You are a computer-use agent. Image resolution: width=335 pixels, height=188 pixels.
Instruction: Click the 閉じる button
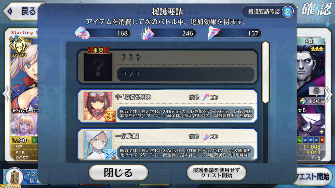(118, 173)
